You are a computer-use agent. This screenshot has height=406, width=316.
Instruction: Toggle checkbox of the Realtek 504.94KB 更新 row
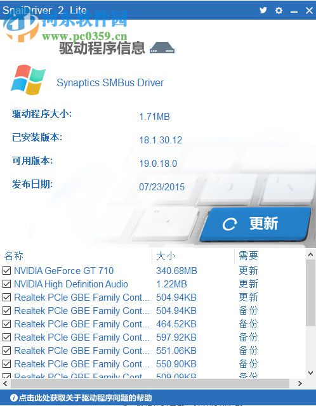tap(7, 298)
